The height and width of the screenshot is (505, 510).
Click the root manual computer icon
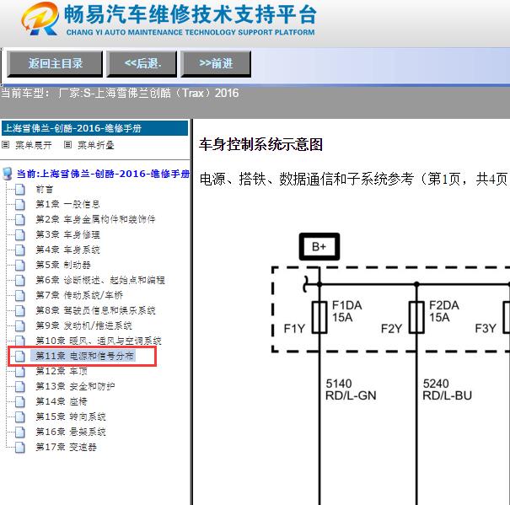click(x=8, y=174)
